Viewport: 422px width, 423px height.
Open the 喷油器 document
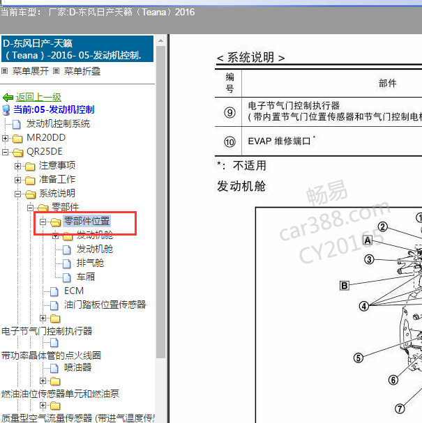click(77, 367)
